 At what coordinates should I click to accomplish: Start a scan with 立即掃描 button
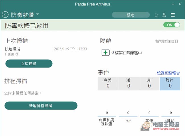(29, 64)
